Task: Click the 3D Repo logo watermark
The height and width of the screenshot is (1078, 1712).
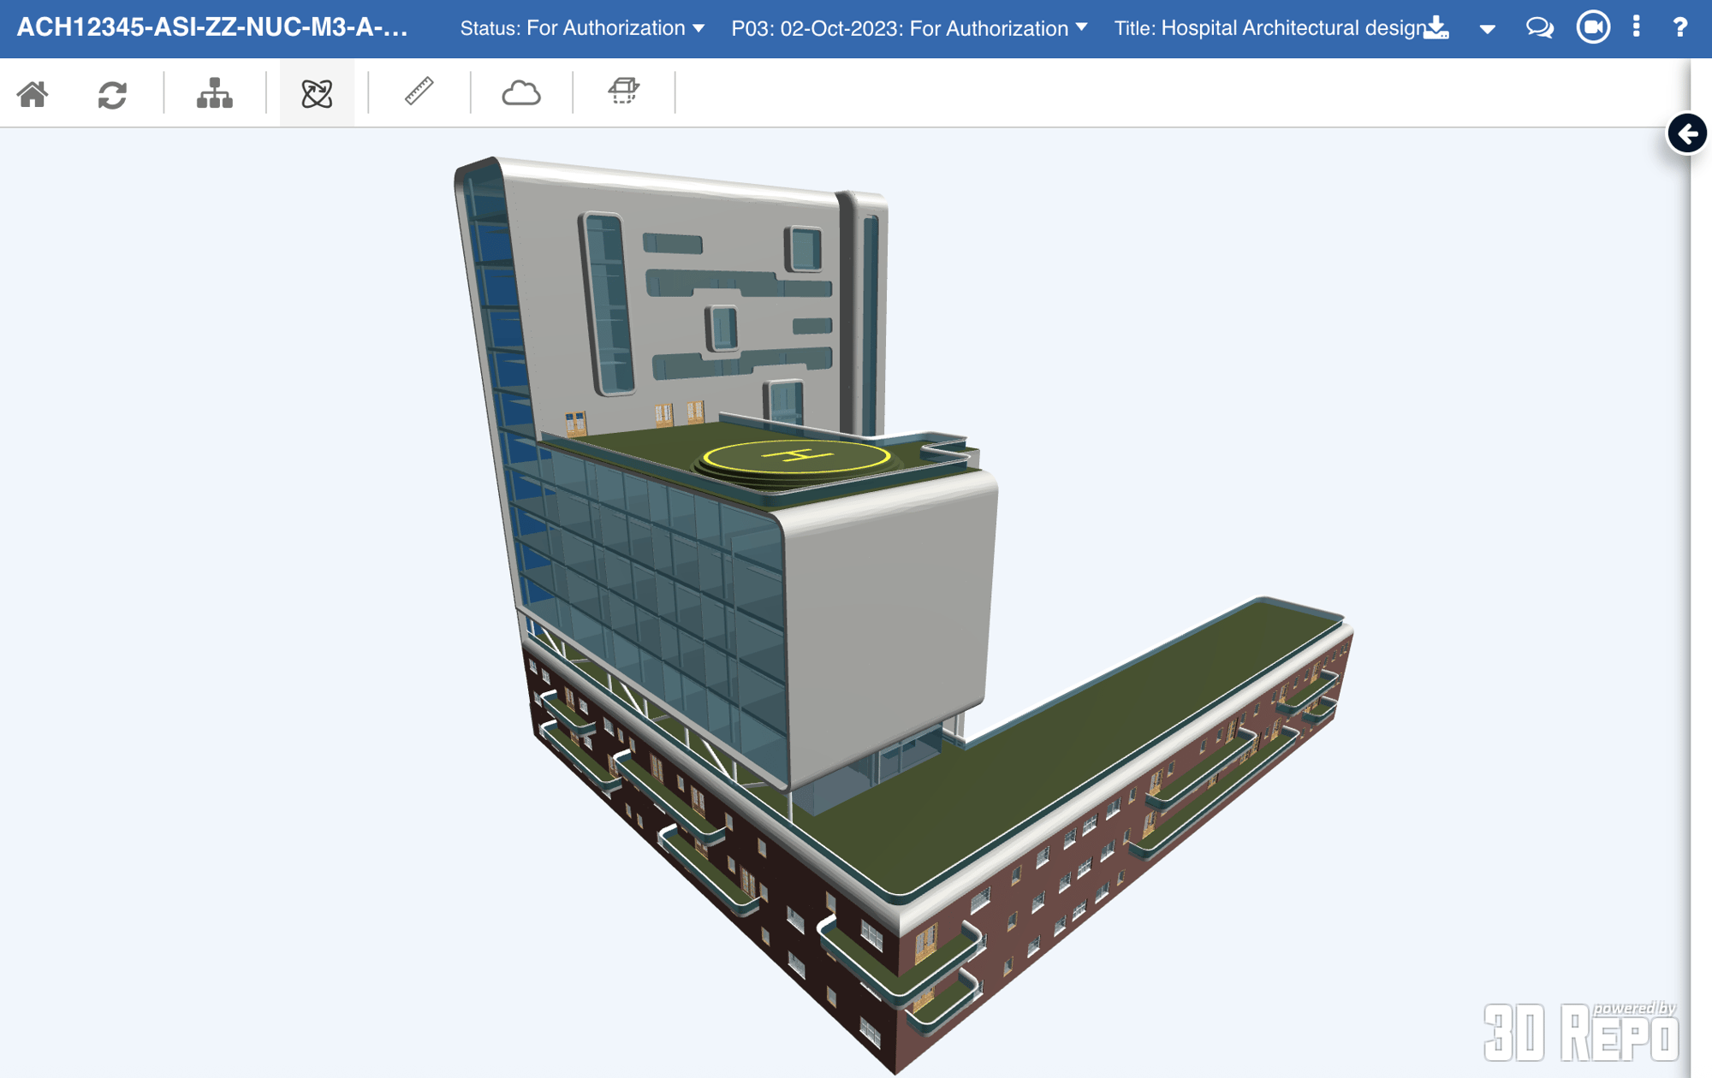Action: pyautogui.click(x=1580, y=1032)
